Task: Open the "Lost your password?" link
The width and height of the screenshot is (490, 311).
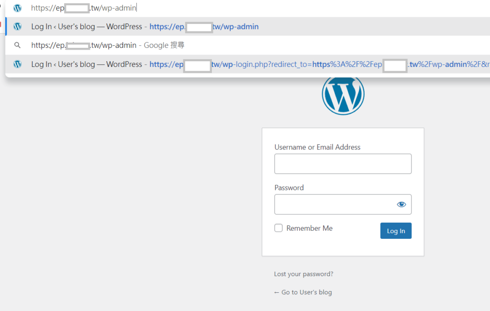Action: tap(303, 274)
